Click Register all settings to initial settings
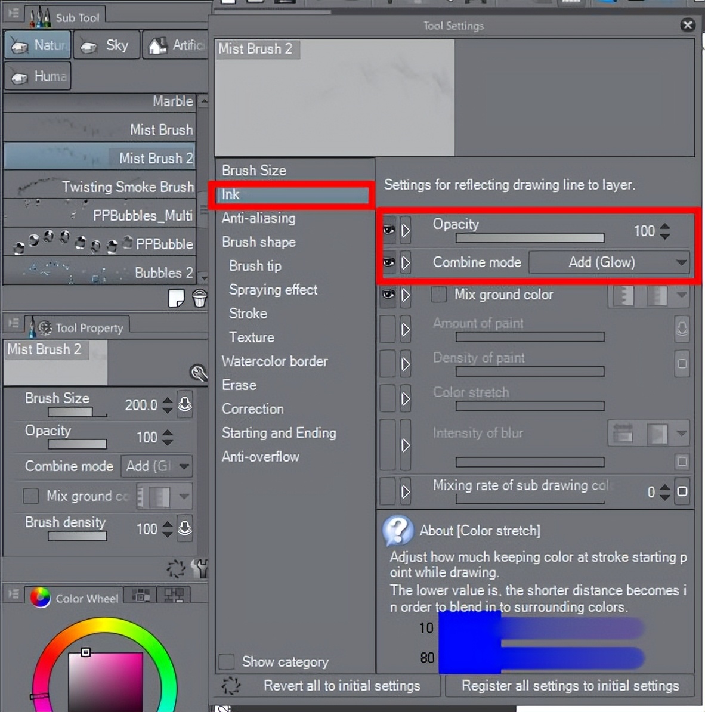Image resolution: width=705 pixels, height=712 pixels. tap(570, 685)
